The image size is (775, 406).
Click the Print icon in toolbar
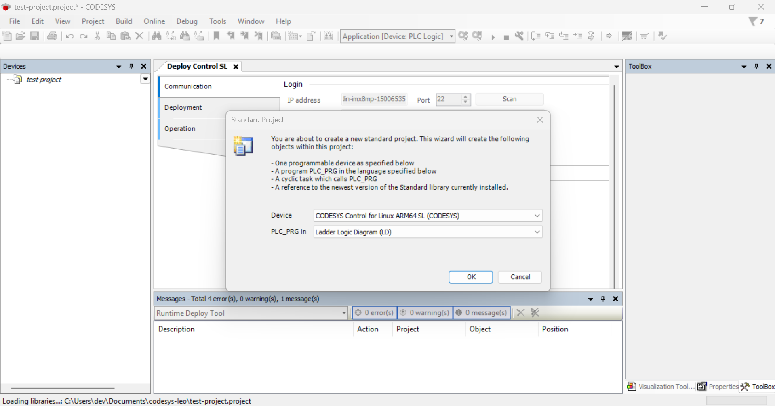52,36
